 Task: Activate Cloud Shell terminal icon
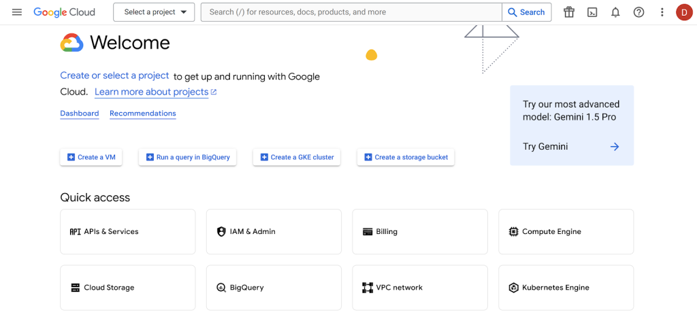tap(592, 12)
